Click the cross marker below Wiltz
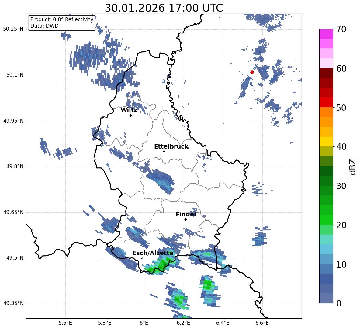 130,115
